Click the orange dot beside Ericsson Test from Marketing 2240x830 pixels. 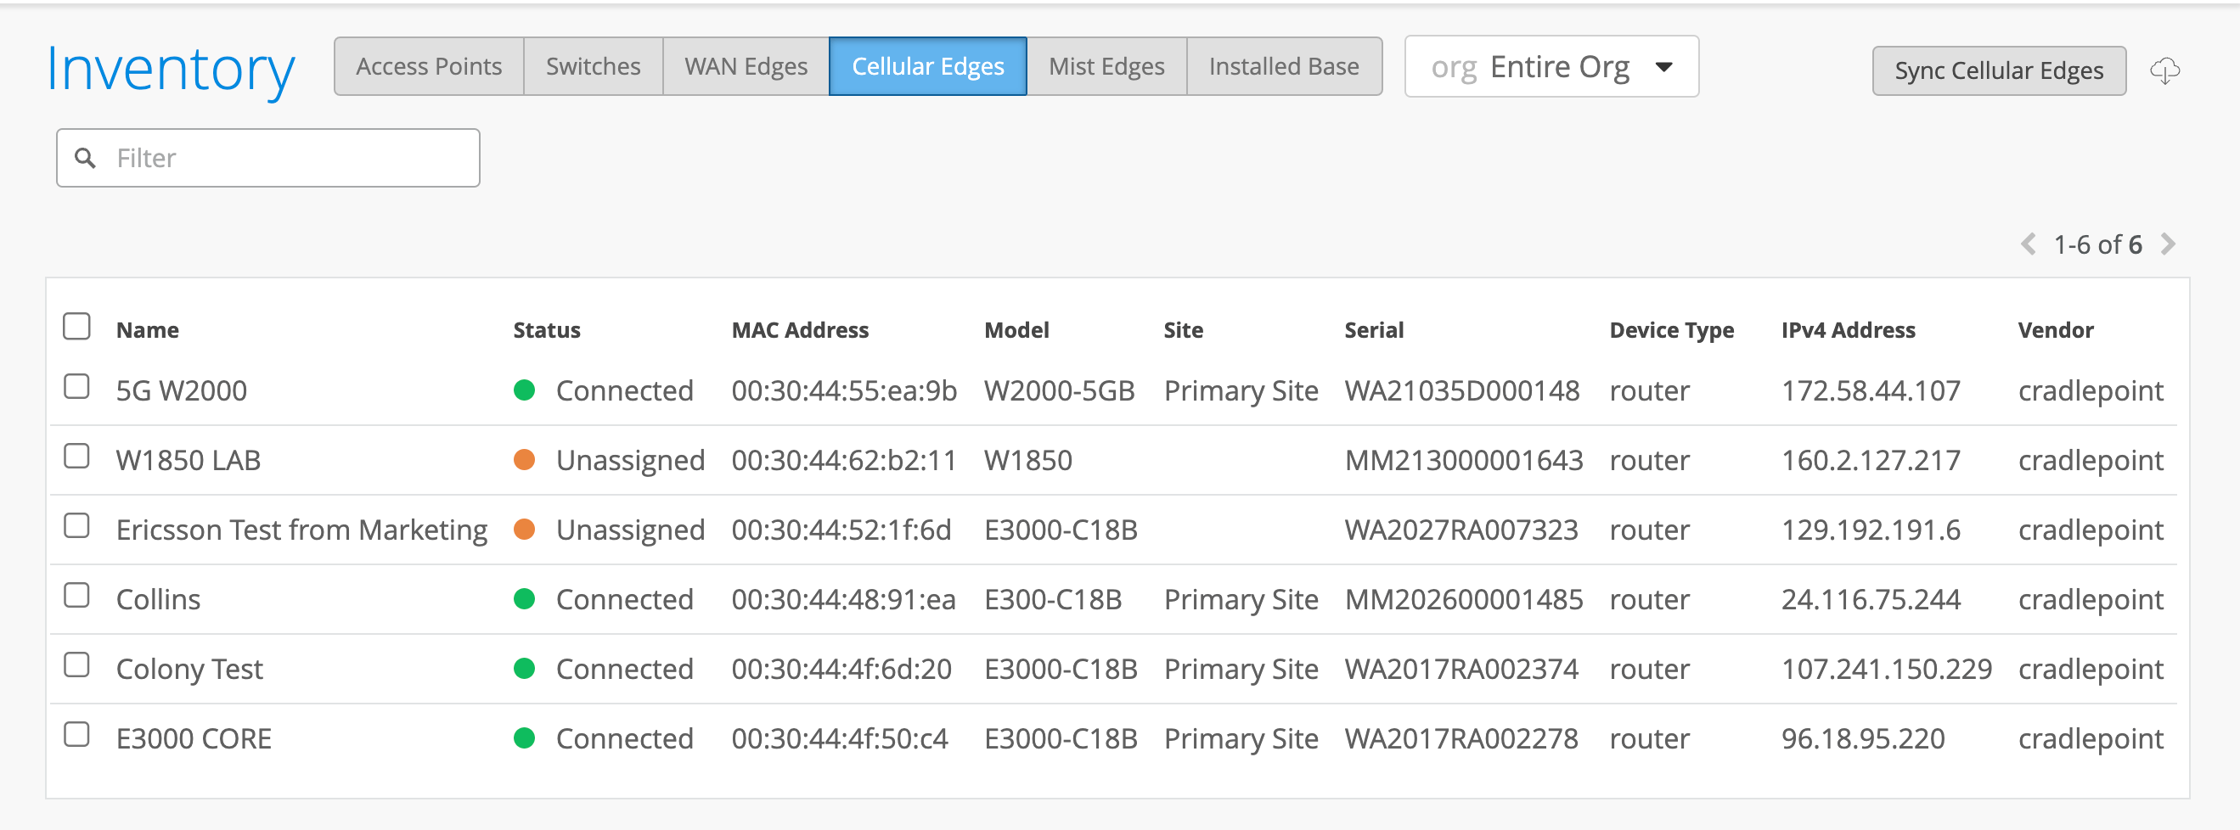pos(523,530)
